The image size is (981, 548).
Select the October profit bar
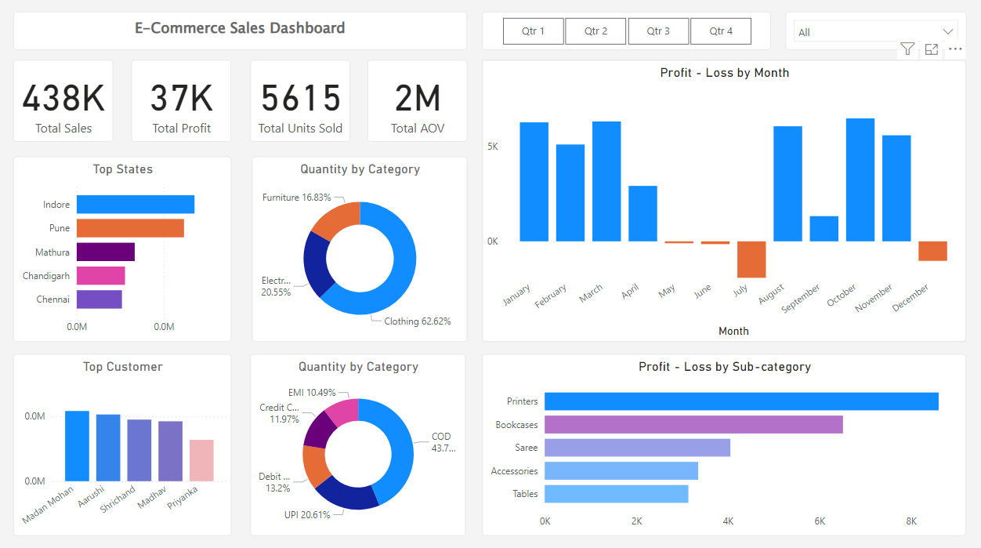(860, 180)
